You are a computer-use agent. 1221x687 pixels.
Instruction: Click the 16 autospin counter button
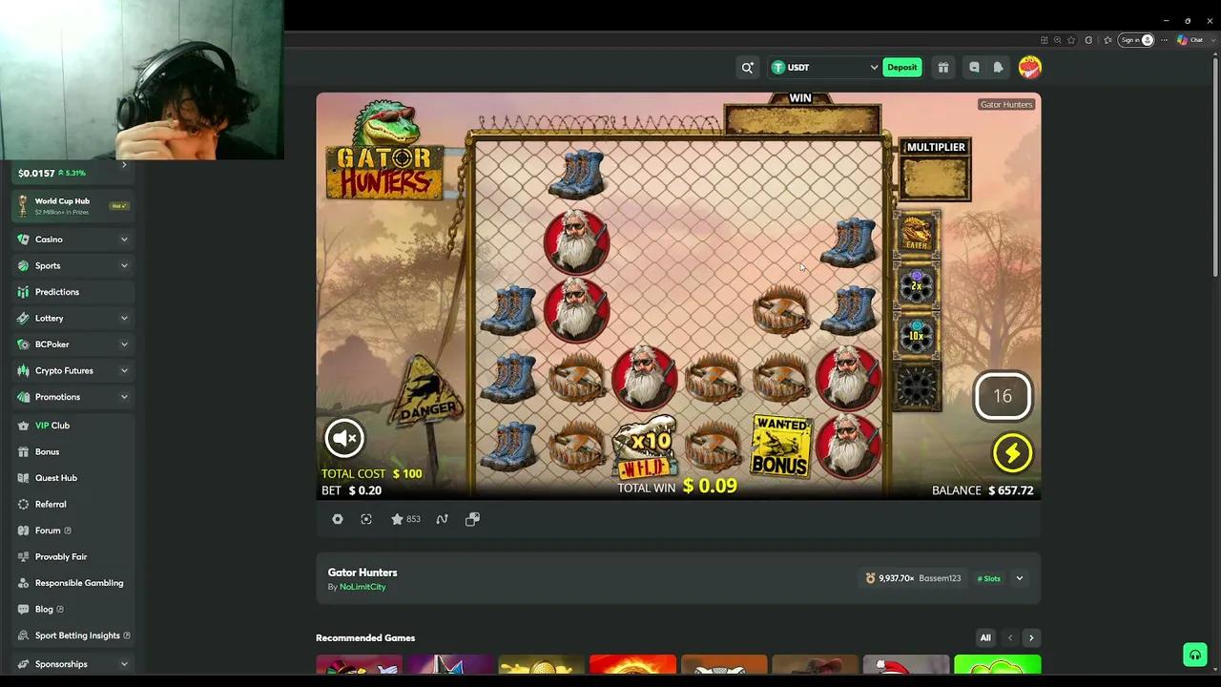[1003, 396]
